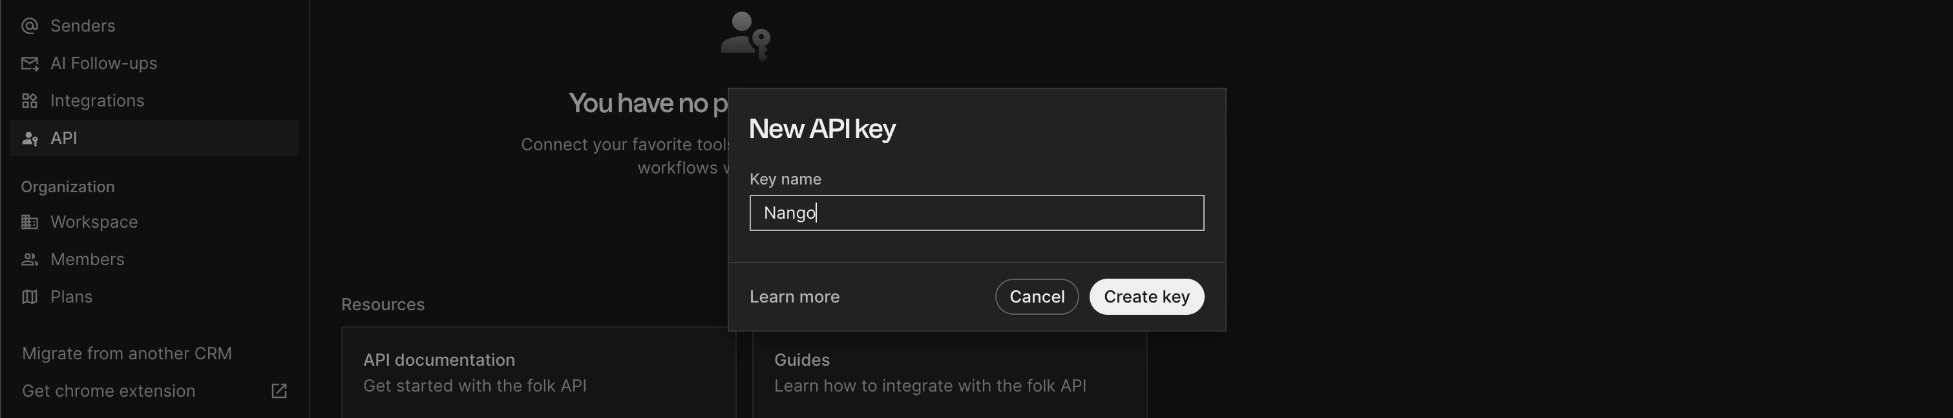Screen dimensions: 1953x418
Task: Open the API documentation resource card
Action: 538,373
